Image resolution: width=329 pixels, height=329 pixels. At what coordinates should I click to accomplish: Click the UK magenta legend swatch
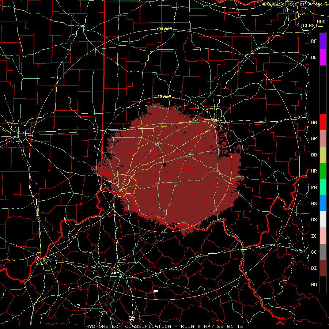323,57
